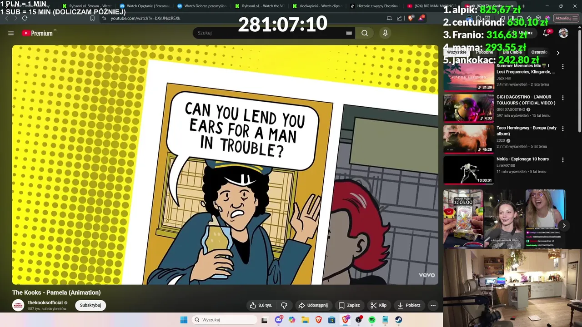Click the Aktualizuj browser update button
The image size is (582, 327).
click(566, 18)
